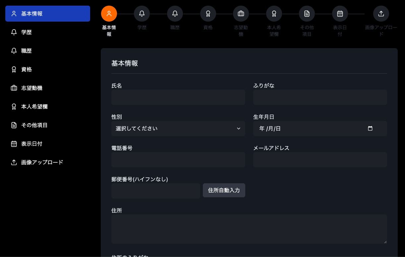Screen dimensions: 405x257
Task: Focus the 氏名 input field
Action: click(178, 97)
